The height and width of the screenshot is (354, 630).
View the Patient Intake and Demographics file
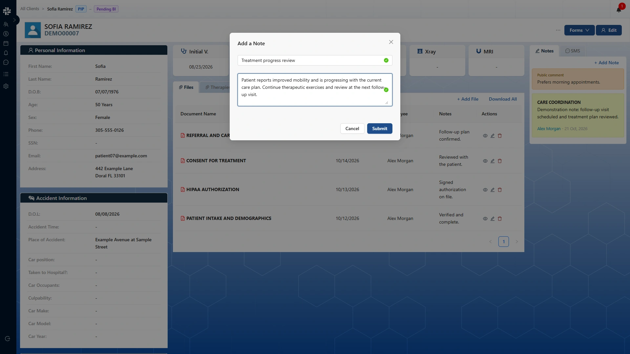(485, 219)
